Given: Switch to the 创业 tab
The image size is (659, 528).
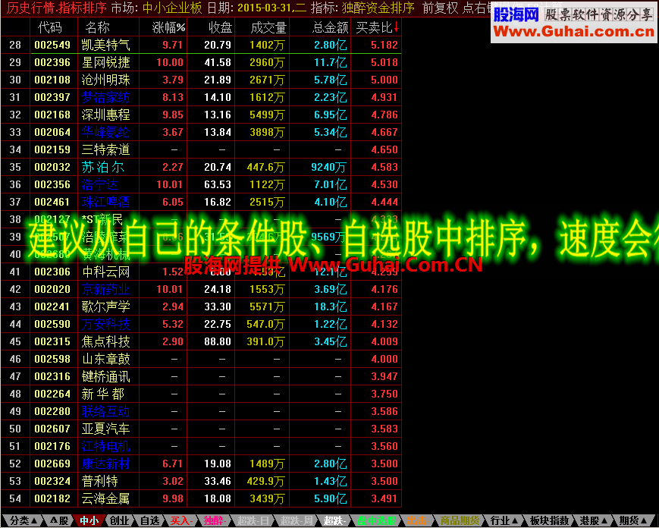Looking at the screenshot, I should click(119, 521).
